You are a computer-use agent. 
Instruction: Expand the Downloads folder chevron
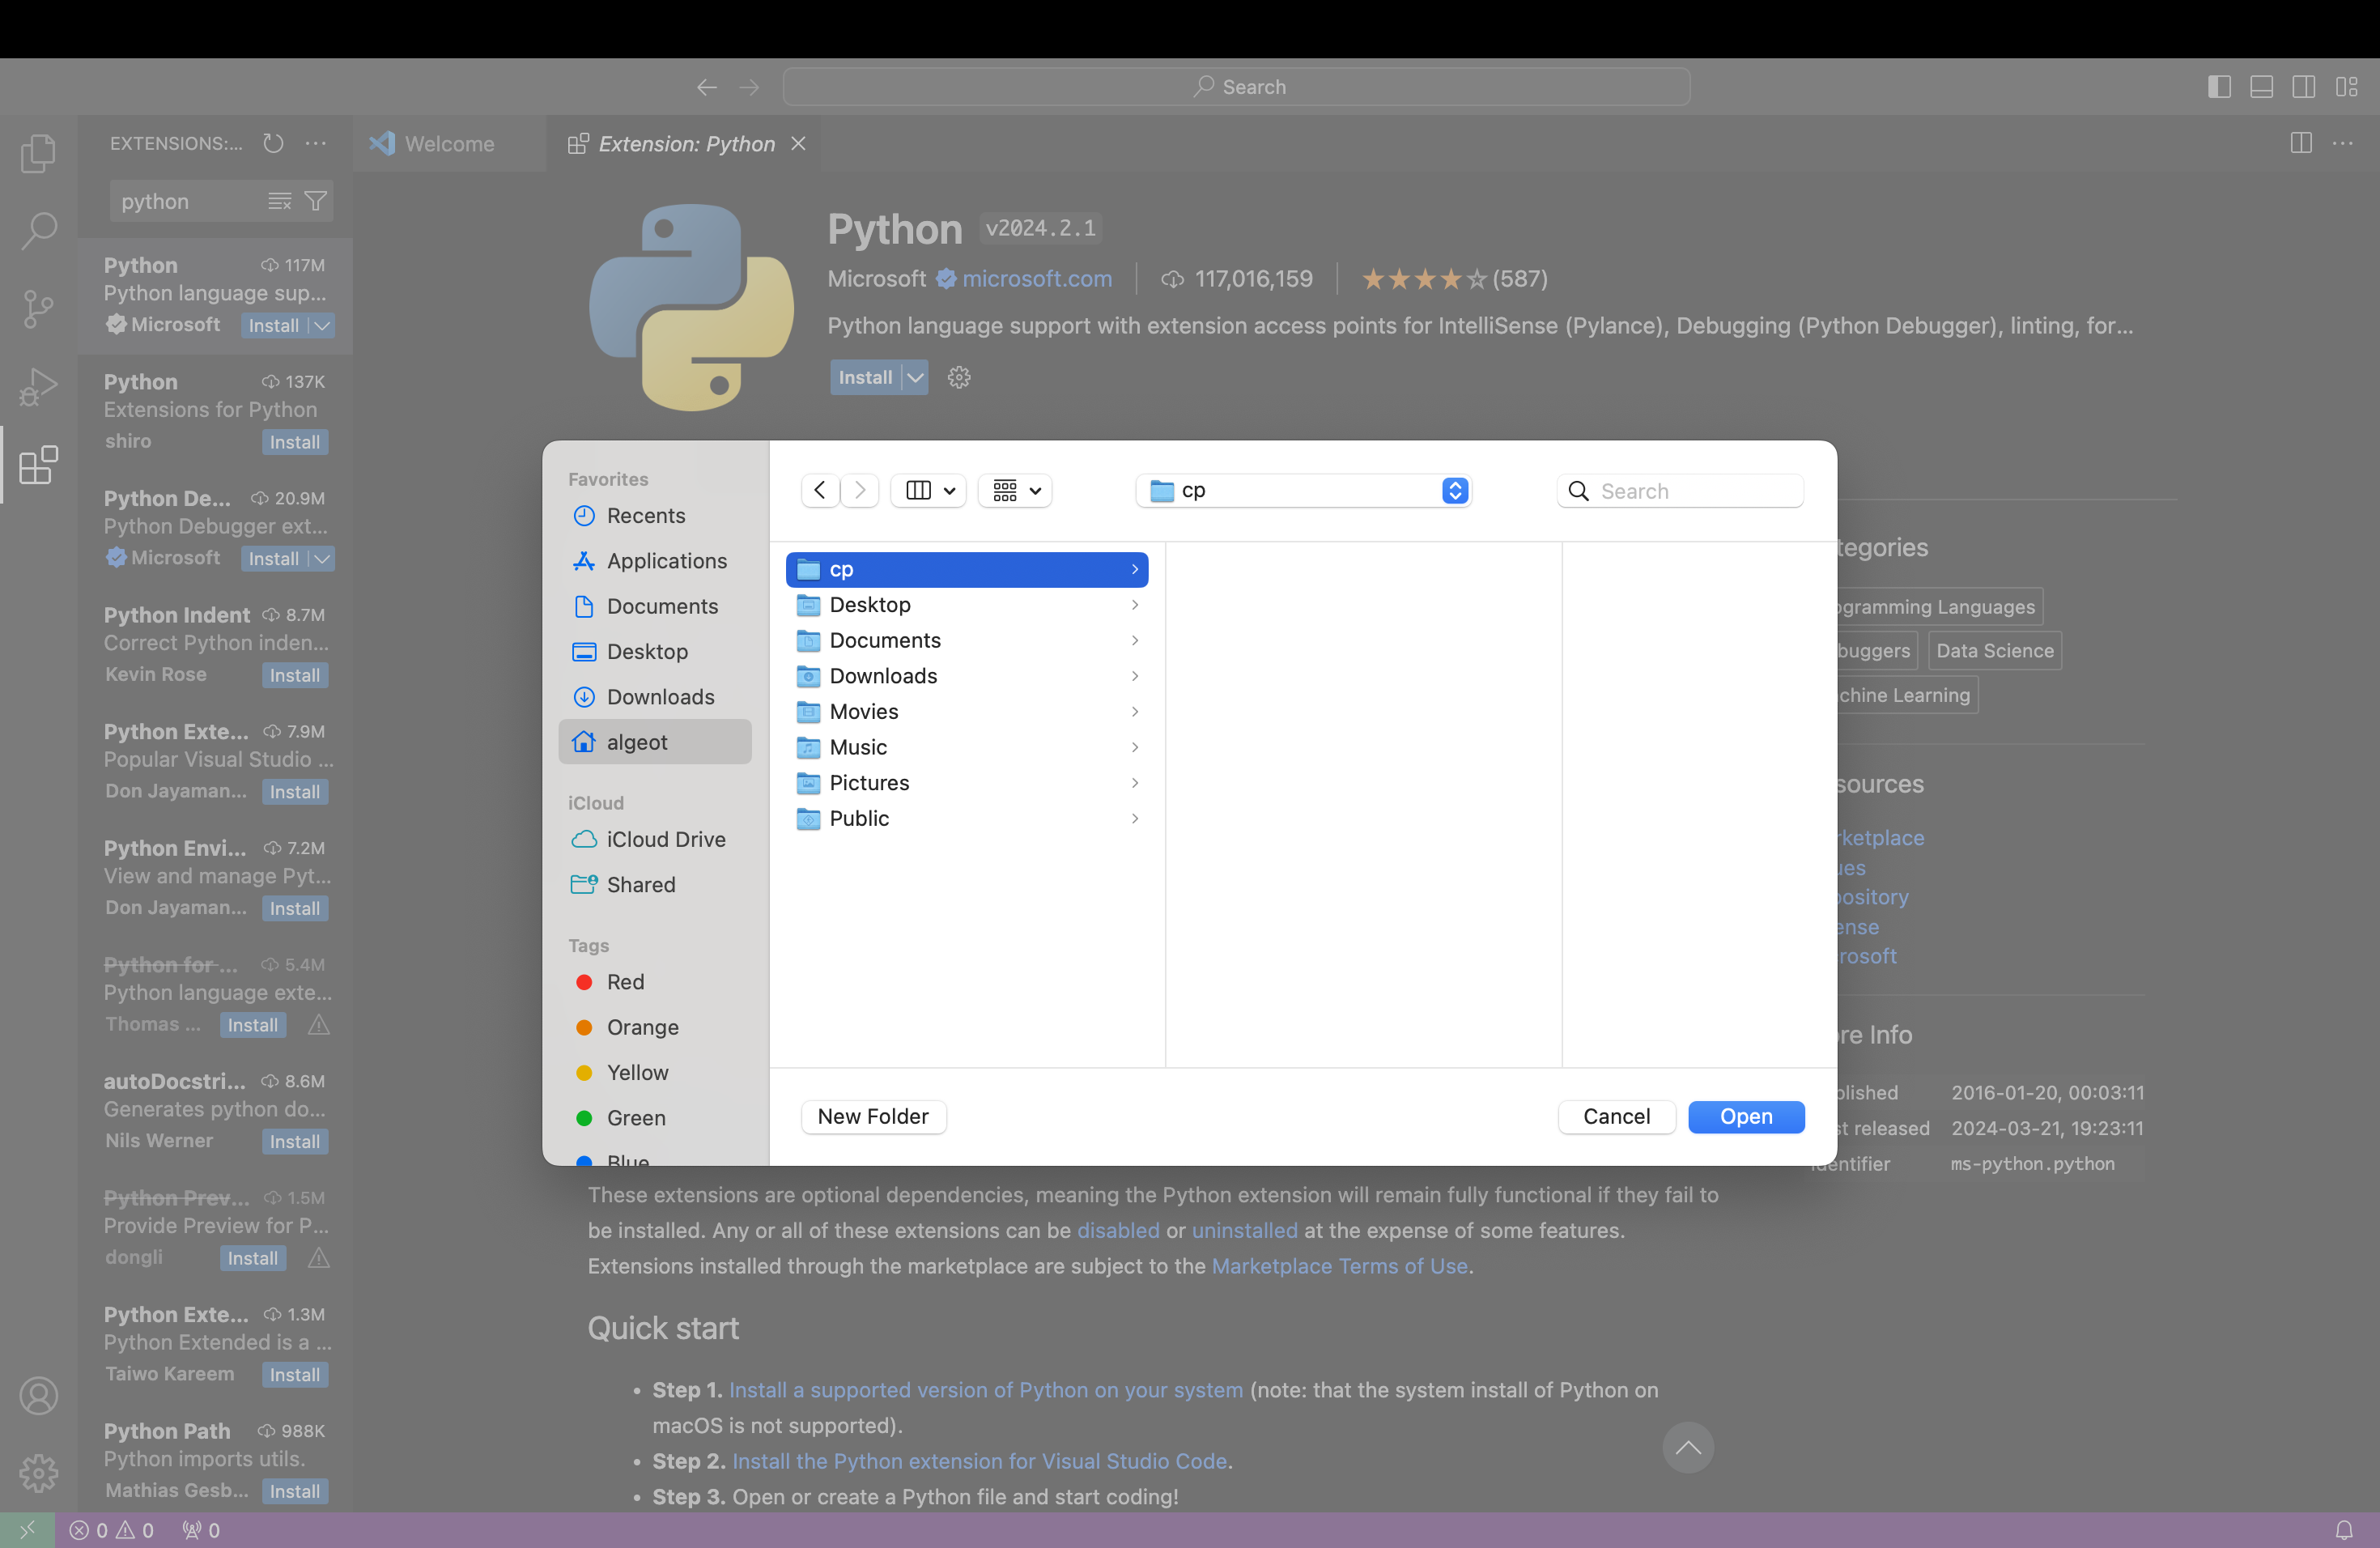tap(1134, 676)
